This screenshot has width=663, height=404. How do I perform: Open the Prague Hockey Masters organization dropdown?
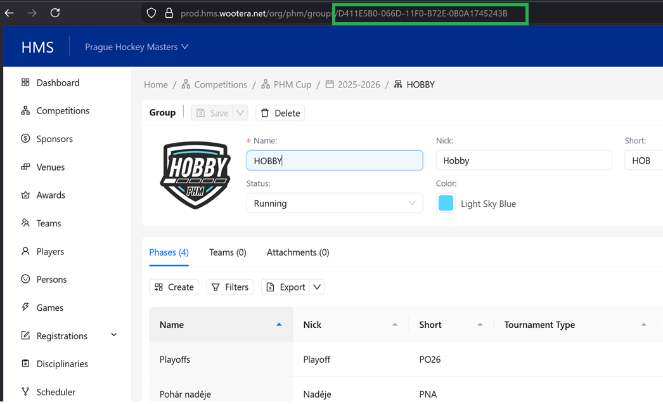[137, 47]
